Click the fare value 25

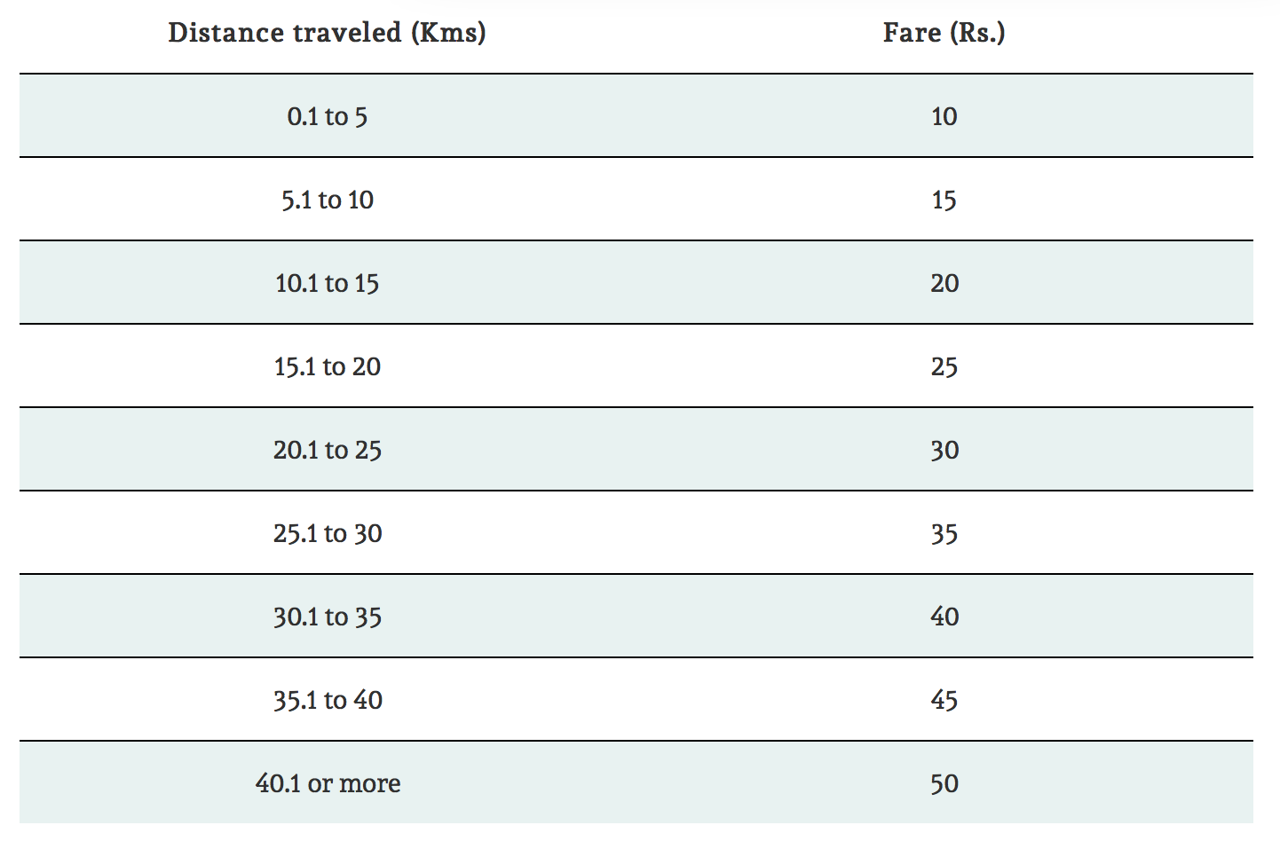click(944, 366)
